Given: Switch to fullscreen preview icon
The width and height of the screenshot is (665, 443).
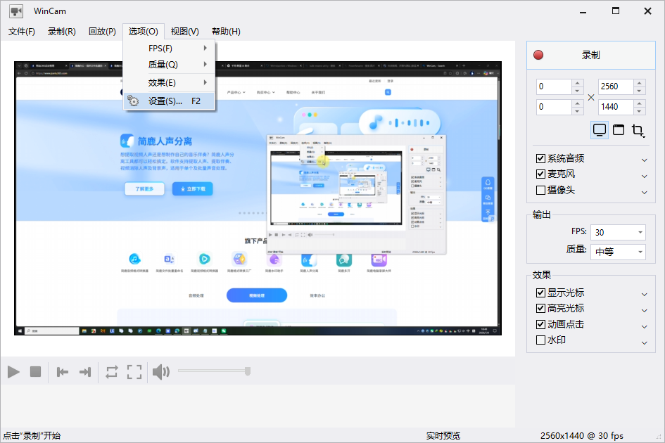Looking at the screenshot, I should pyautogui.click(x=134, y=372).
